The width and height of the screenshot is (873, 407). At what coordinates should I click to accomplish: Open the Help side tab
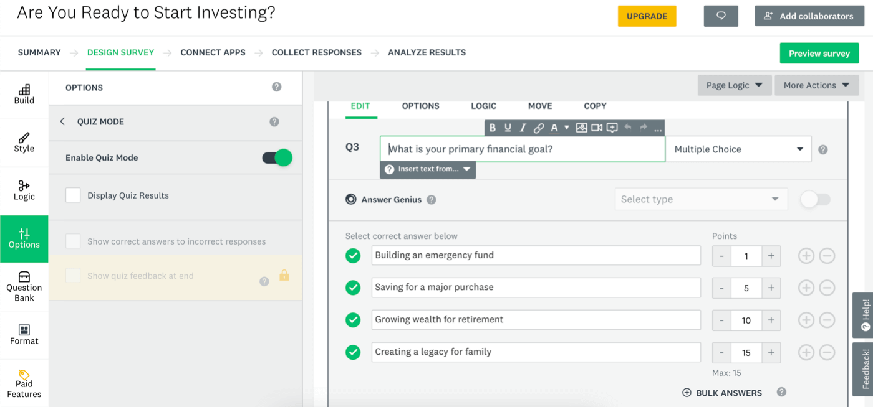coord(864,315)
